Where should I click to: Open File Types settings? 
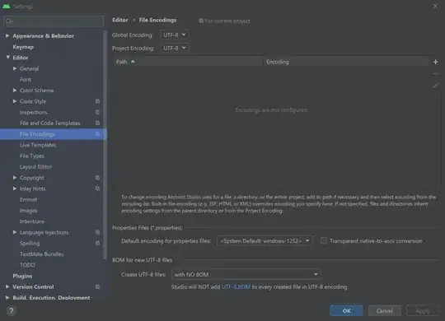[32, 156]
